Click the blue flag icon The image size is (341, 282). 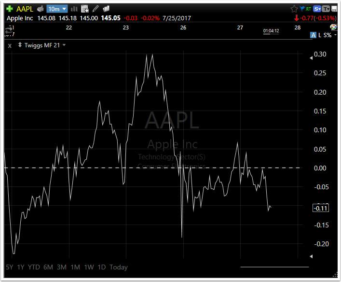pyautogui.click(x=302, y=9)
